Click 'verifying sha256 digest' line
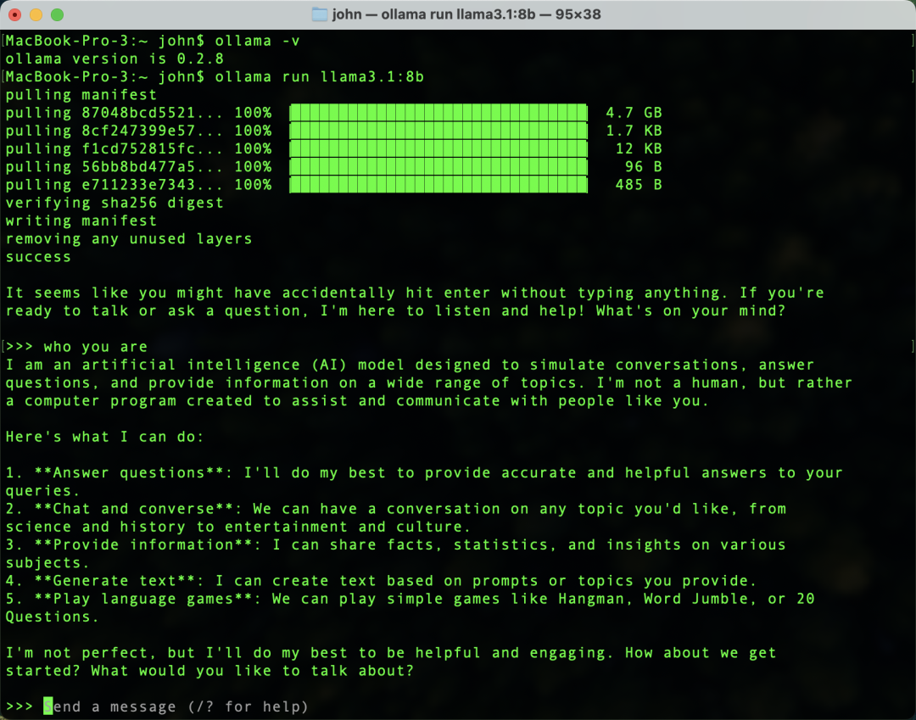Viewport: 916px width, 720px height. pyautogui.click(x=114, y=203)
